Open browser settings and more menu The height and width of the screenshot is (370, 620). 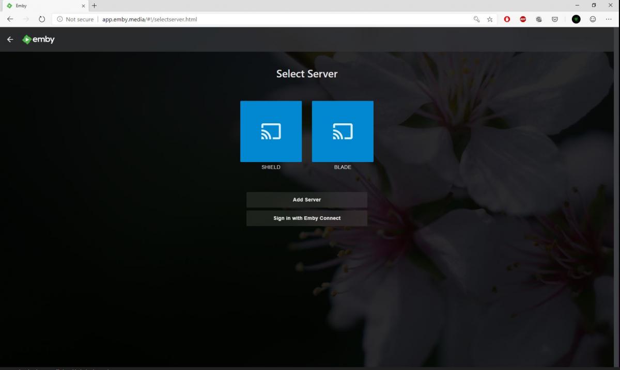609,19
